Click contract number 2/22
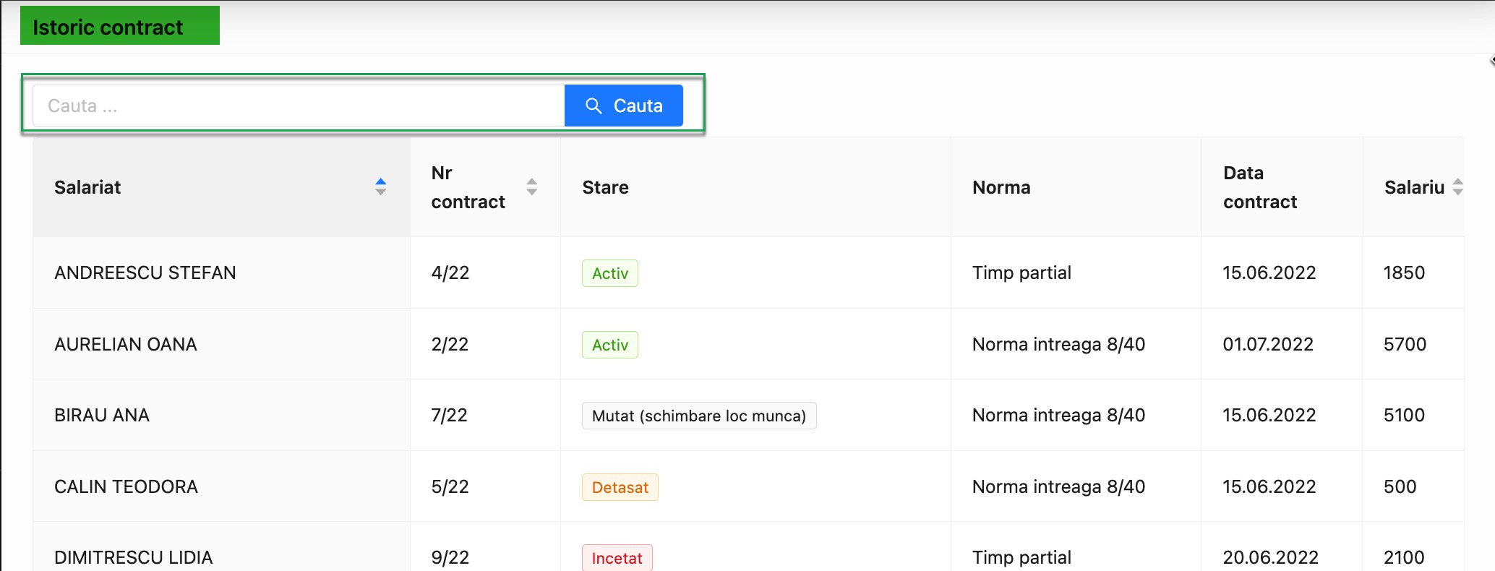This screenshot has height=571, width=1495. [x=450, y=344]
